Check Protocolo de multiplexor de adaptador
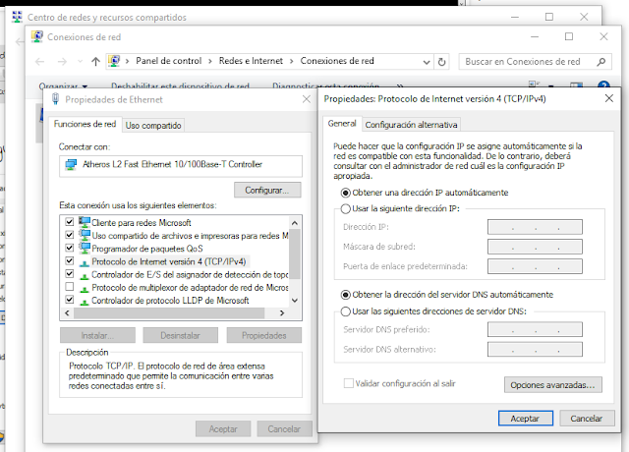 70,286
